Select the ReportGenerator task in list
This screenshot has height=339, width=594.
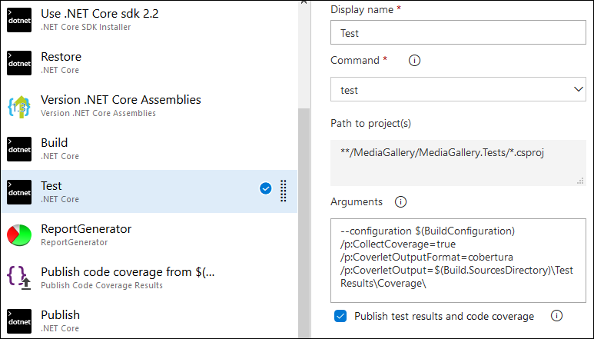(149, 234)
